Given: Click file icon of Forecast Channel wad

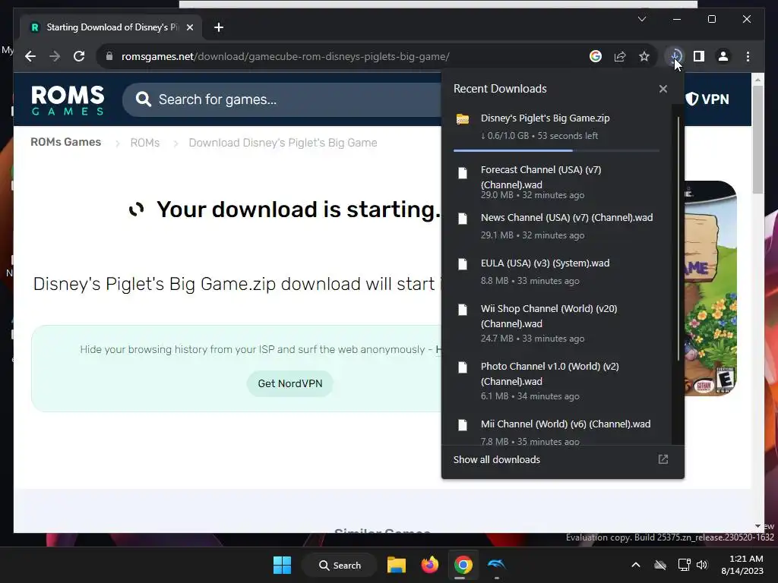Looking at the screenshot, I should point(463,173).
